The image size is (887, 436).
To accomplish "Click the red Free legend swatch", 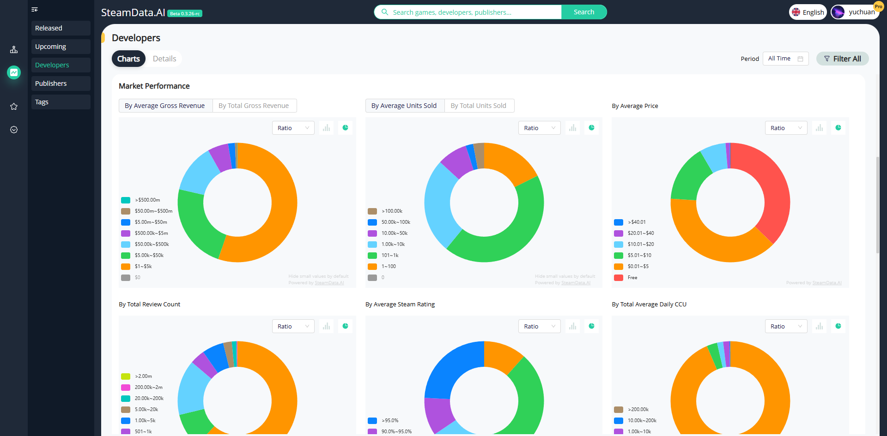I will pos(619,277).
